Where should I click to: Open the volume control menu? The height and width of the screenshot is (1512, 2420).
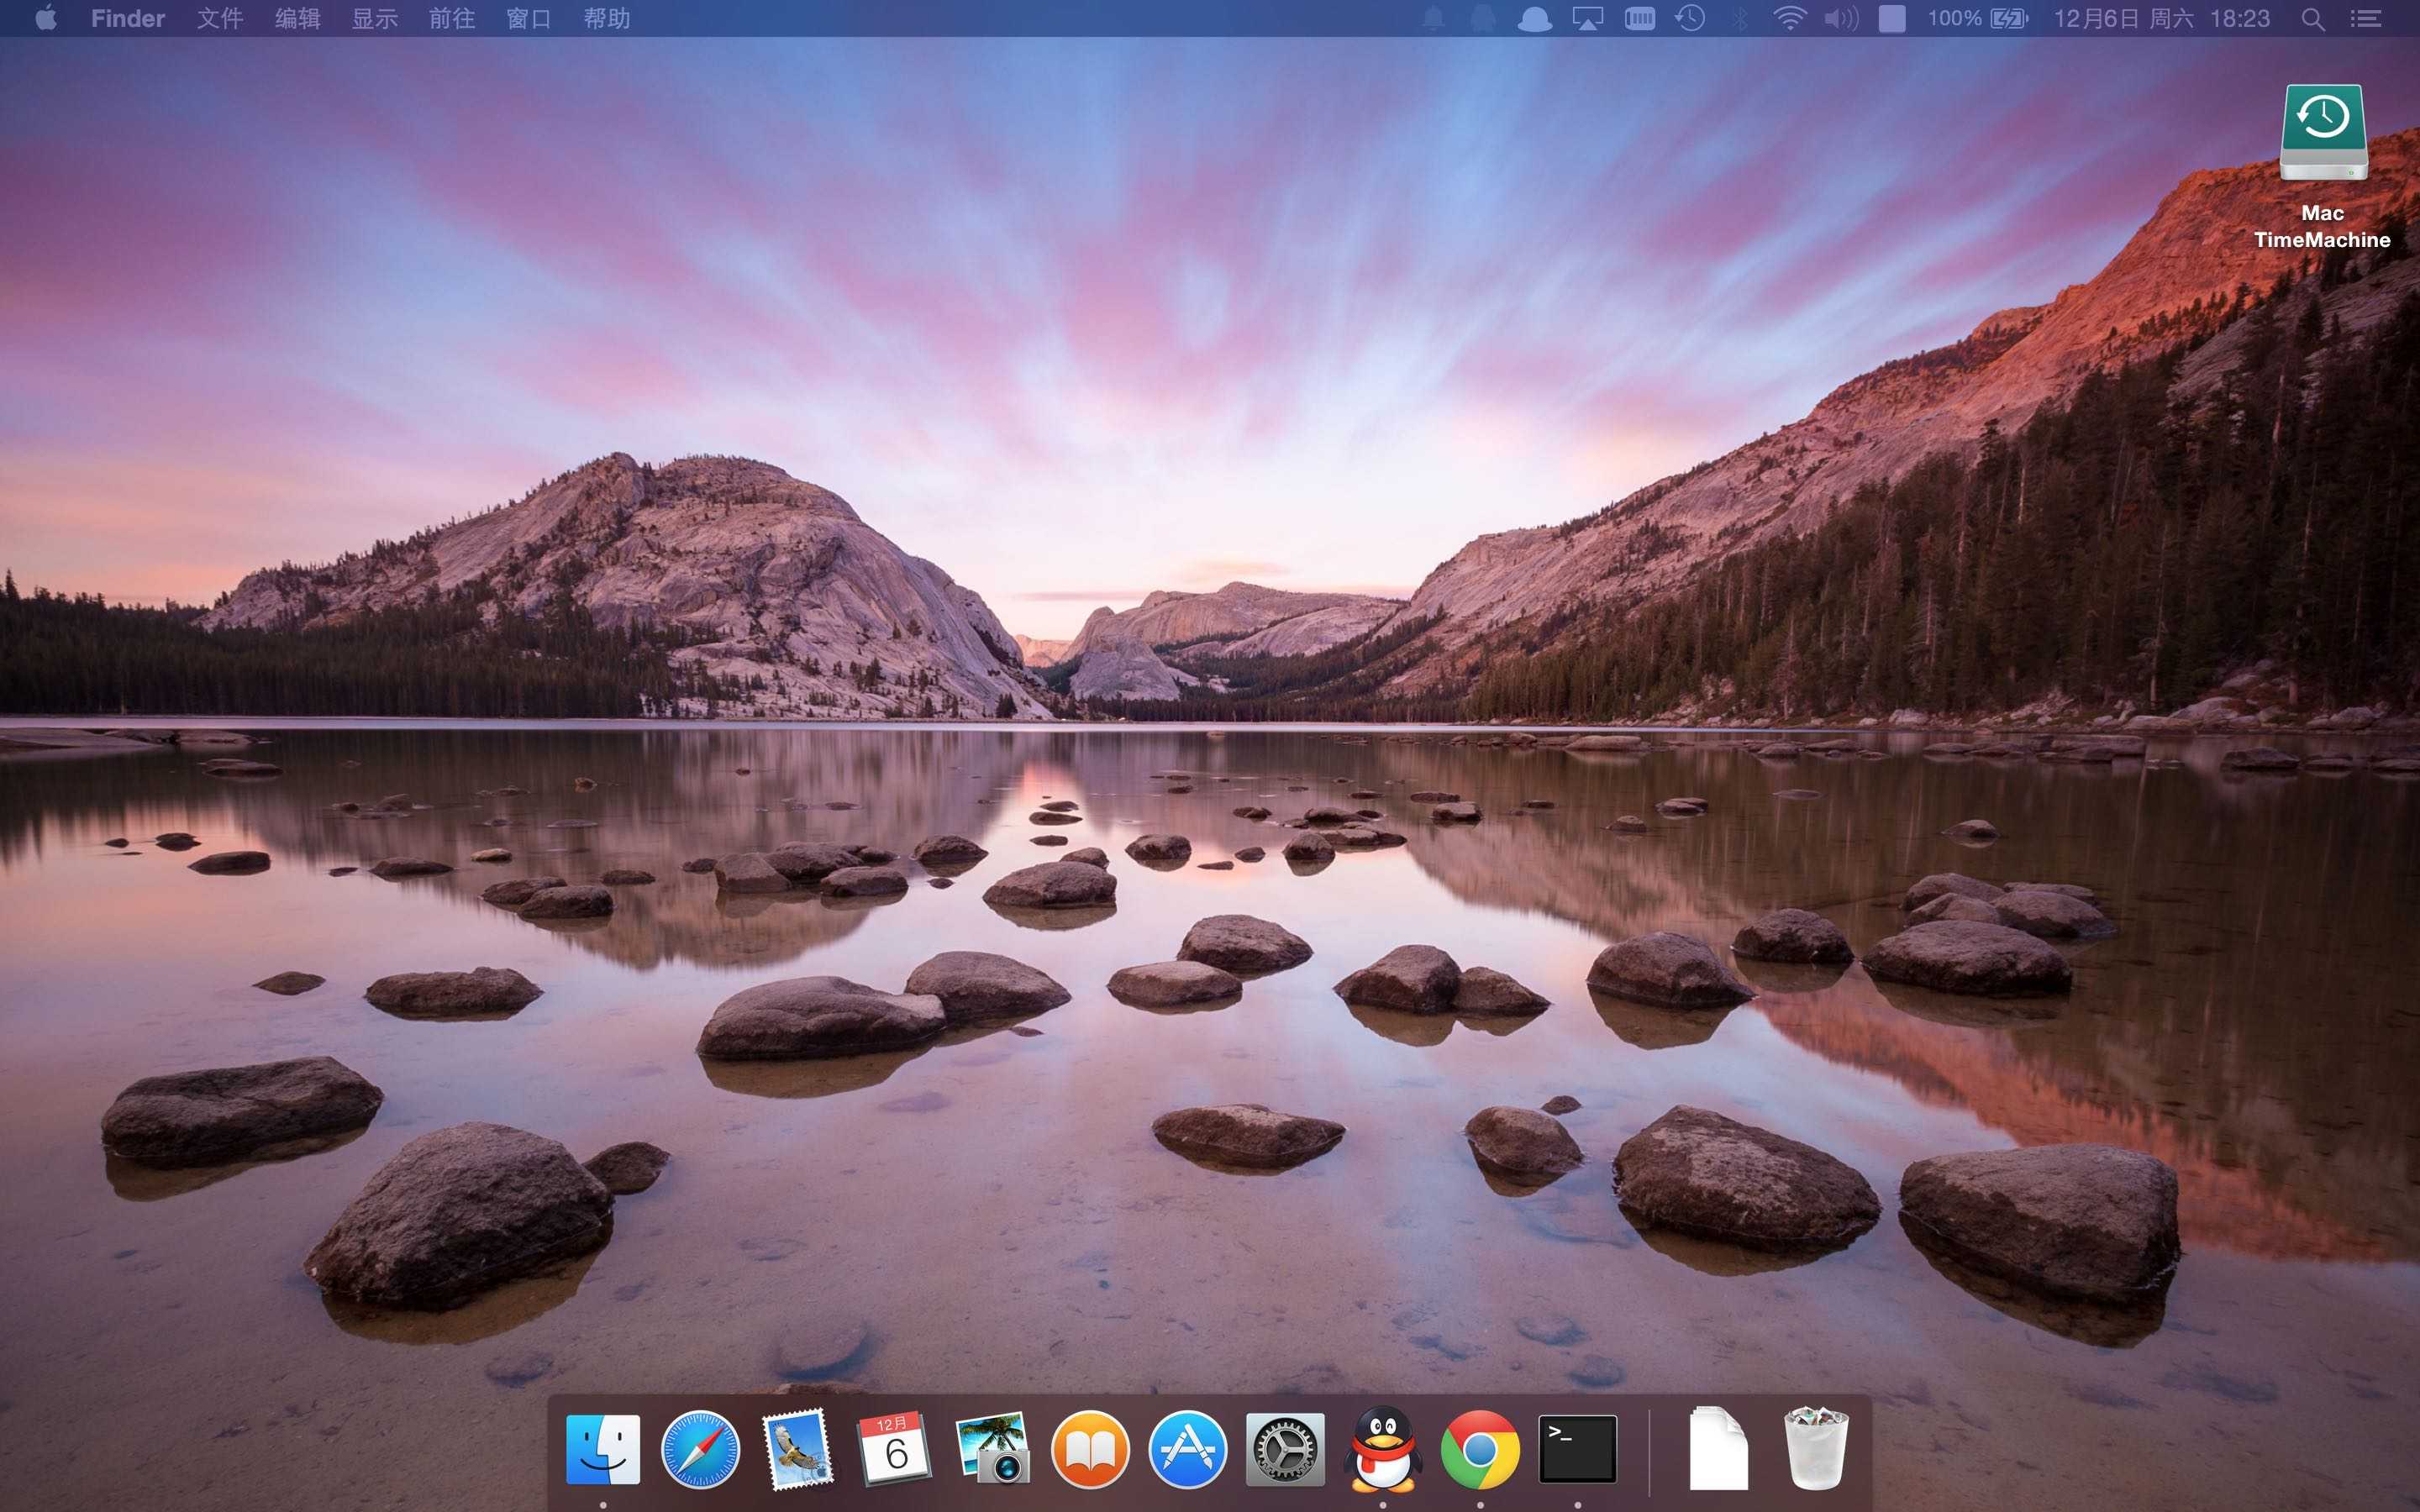click(x=1840, y=18)
